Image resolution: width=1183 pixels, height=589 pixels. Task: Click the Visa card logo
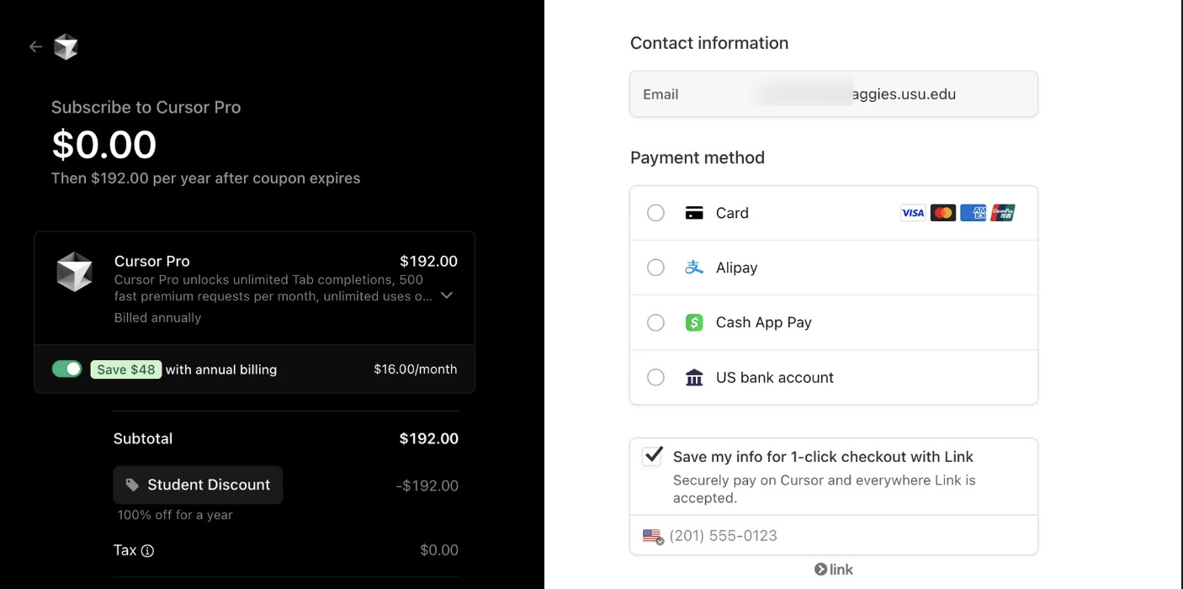pos(912,213)
